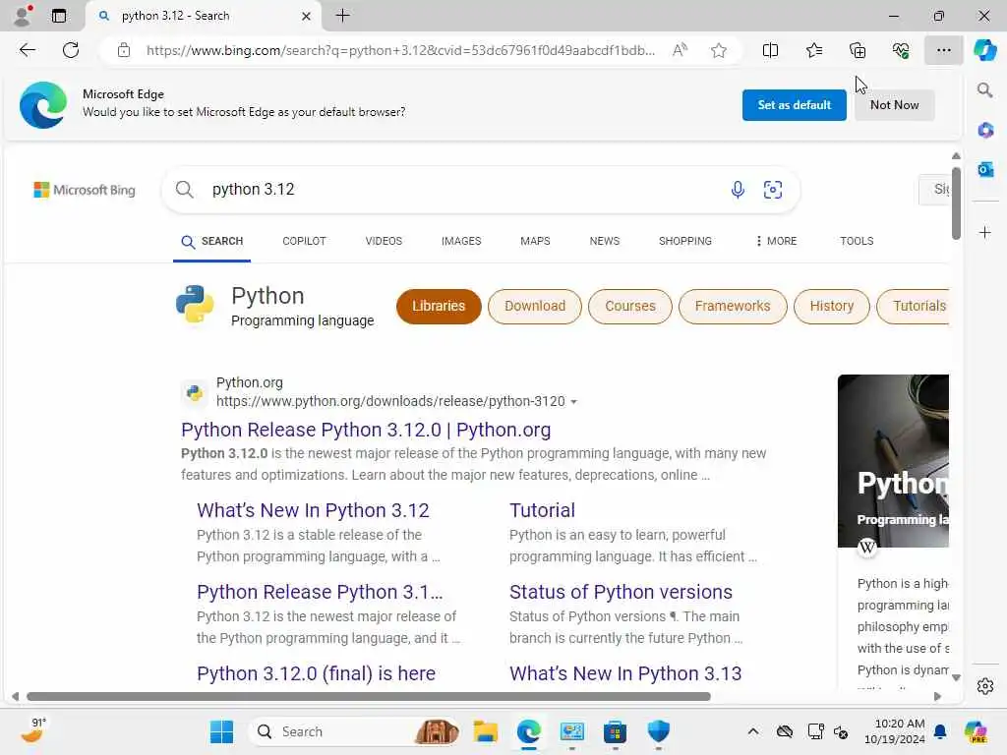Screen dimensions: 1007x755
Task: Reload the page with refresh icon
Action: click(71, 50)
